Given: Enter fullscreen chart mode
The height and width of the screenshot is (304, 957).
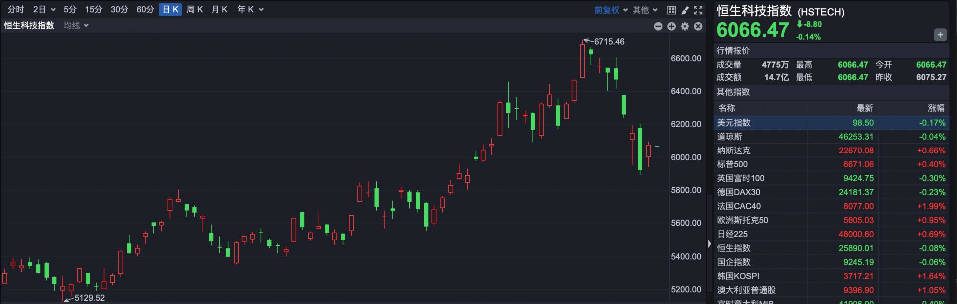Looking at the screenshot, I should tap(698, 10).
